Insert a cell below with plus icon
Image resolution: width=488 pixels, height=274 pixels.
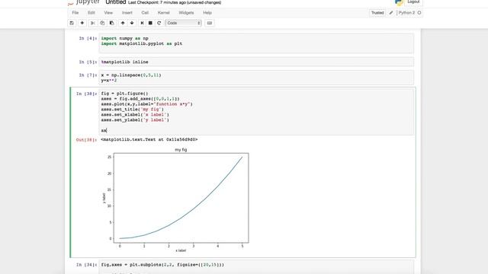click(x=82, y=23)
